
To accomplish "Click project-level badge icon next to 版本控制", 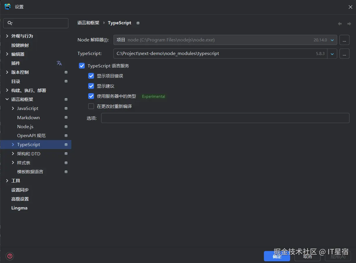I will [x=66, y=72].
